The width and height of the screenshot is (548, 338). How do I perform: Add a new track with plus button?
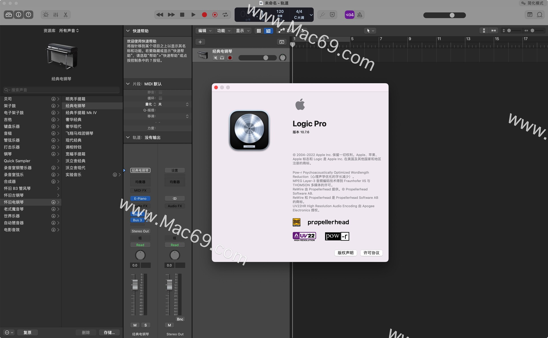tap(200, 42)
